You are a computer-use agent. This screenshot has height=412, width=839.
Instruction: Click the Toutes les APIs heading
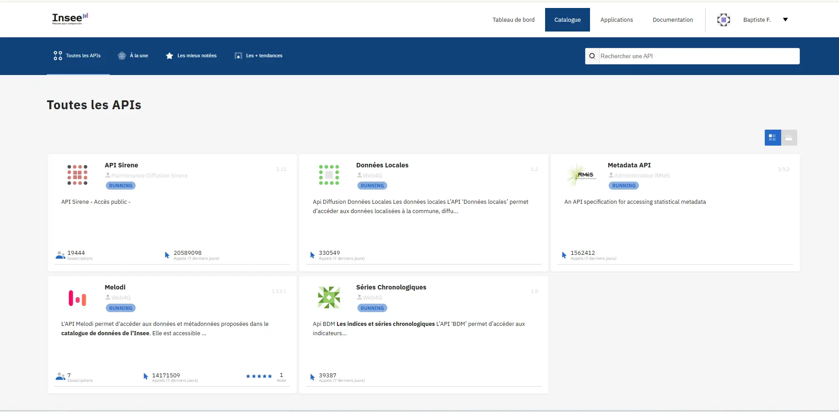[x=94, y=105]
